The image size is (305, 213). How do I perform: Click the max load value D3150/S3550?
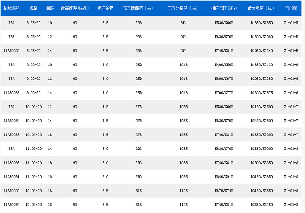(262, 191)
